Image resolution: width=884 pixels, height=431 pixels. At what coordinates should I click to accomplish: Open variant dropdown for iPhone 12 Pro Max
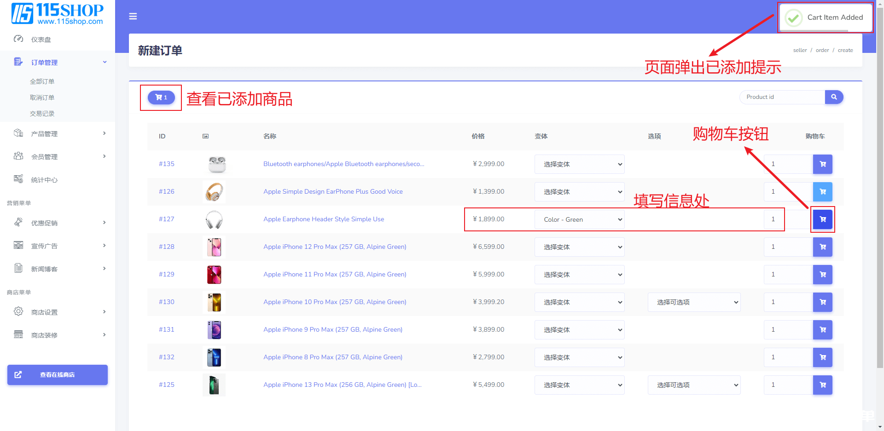579,247
